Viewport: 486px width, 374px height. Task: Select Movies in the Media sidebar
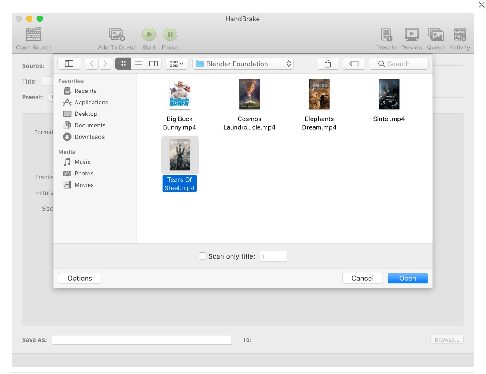click(x=84, y=185)
